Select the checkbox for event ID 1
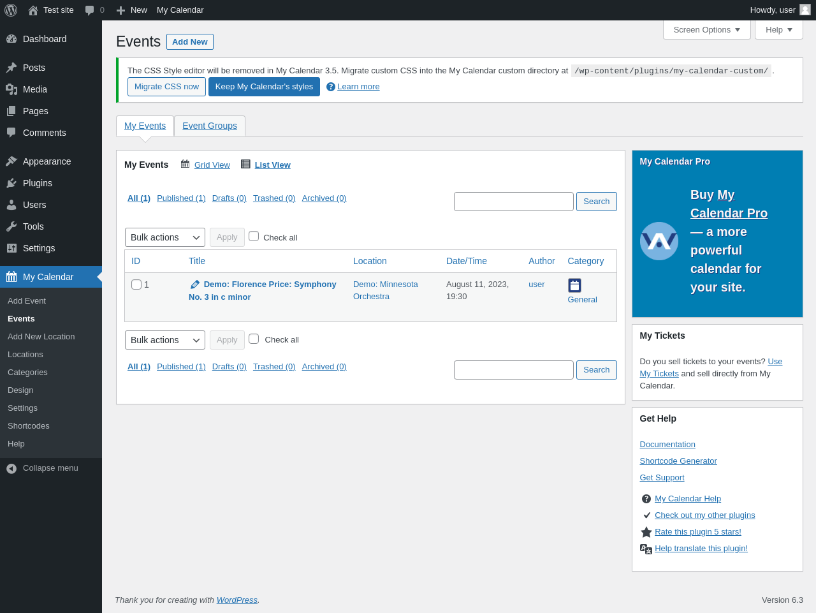 [136, 284]
